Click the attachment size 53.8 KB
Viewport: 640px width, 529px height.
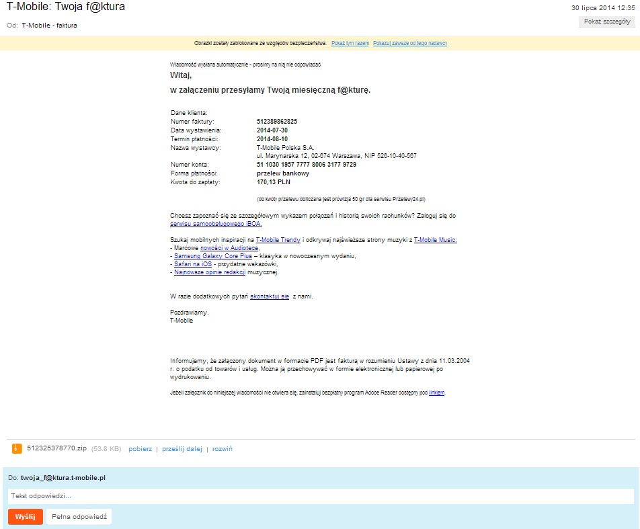point(106,449)
